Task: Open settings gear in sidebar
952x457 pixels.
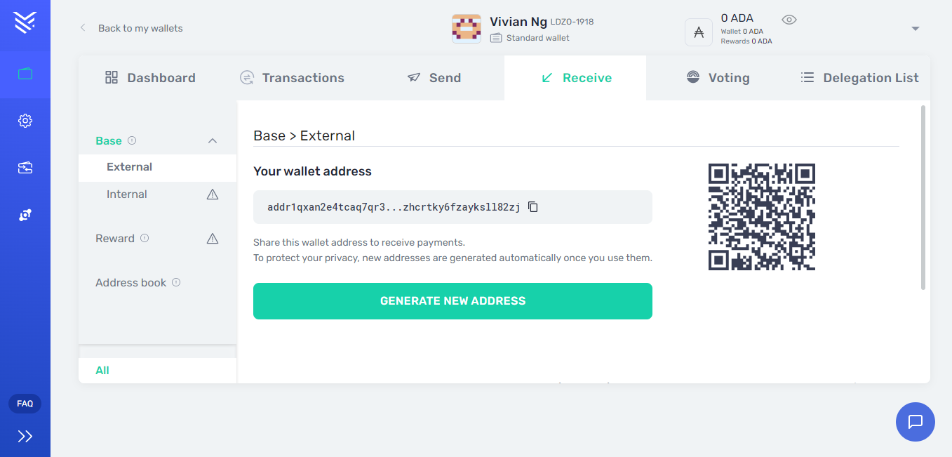Action: tap(25, 121)
